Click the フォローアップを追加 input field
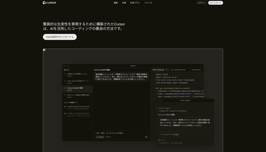Screen dimensions: 266x152 pyautogui.click(x=185, y=134)
